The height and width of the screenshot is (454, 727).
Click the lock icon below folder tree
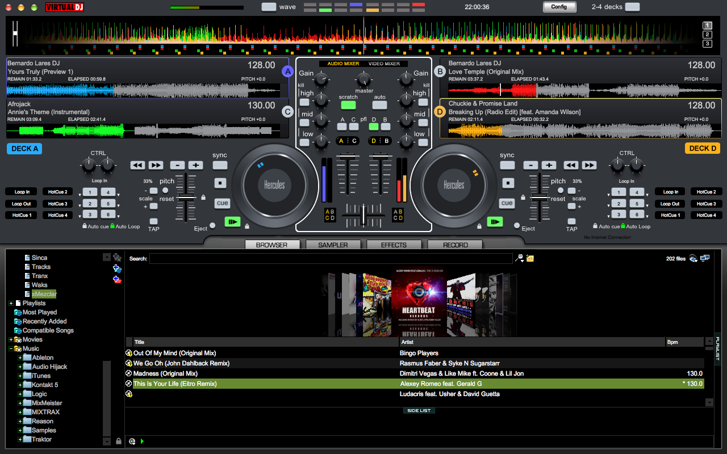coord(118,441)
